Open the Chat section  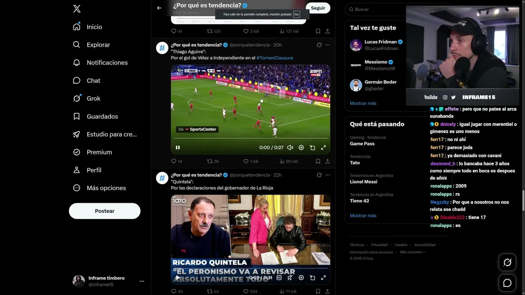click(86, 81)
